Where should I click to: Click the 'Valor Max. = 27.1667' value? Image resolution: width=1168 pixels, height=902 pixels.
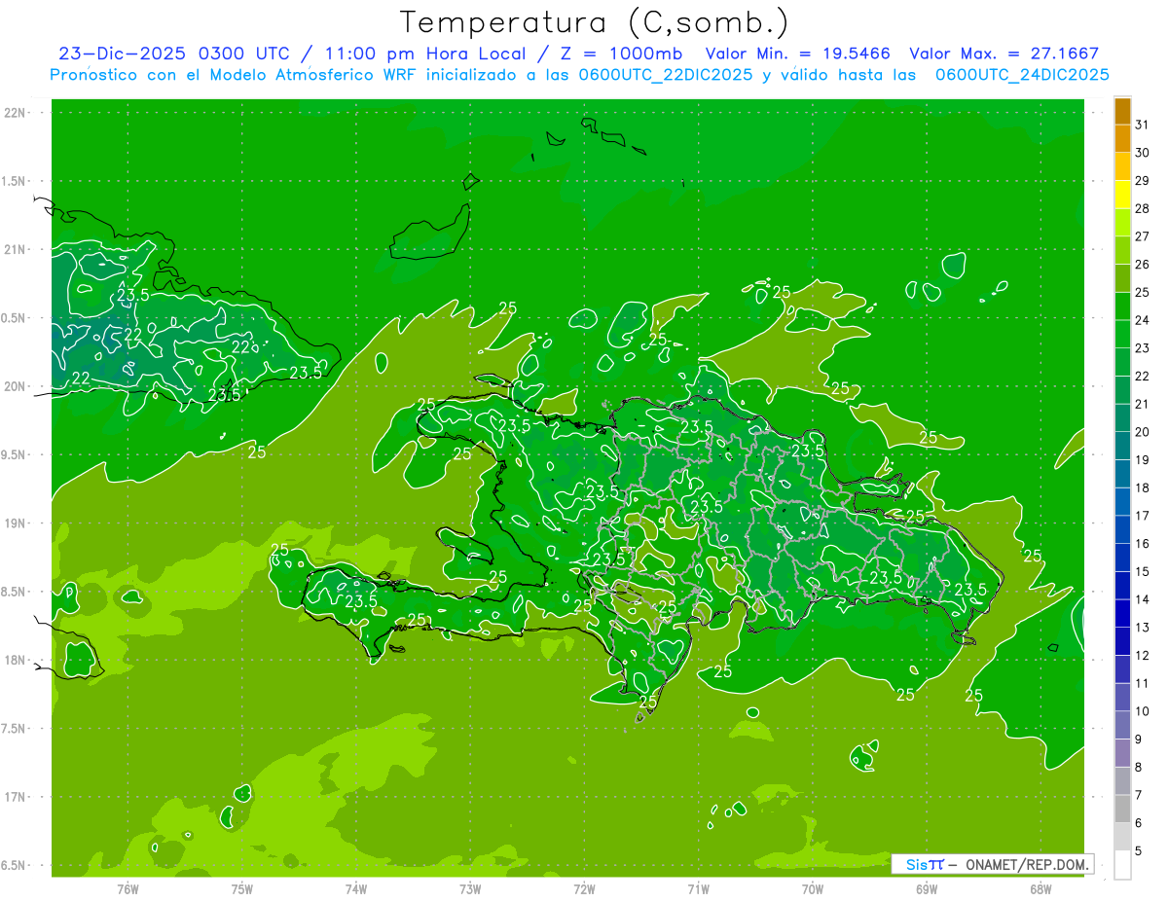1004,54
